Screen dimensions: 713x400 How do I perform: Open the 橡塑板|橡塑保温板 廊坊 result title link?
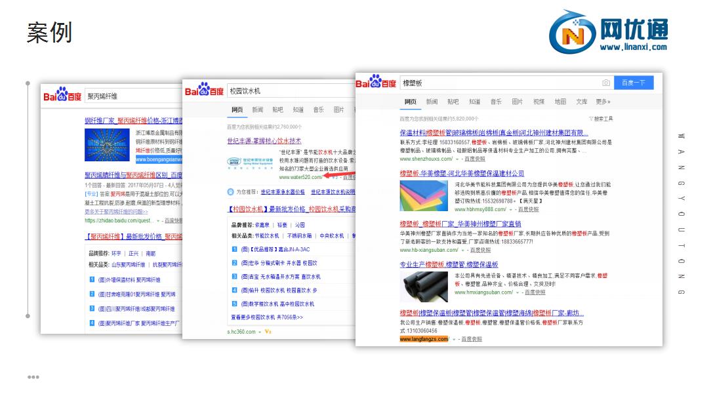coord(492,313)
